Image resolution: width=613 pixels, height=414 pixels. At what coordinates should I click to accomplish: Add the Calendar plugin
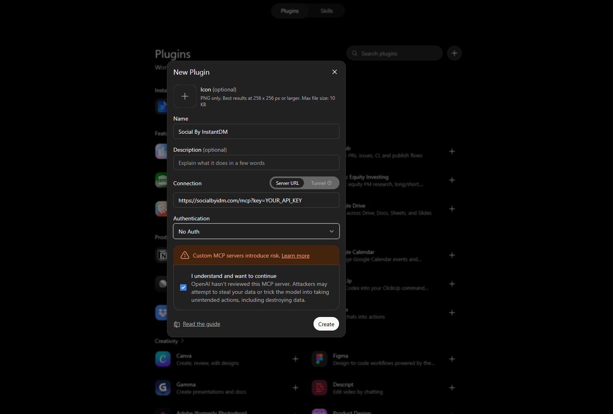452,255
